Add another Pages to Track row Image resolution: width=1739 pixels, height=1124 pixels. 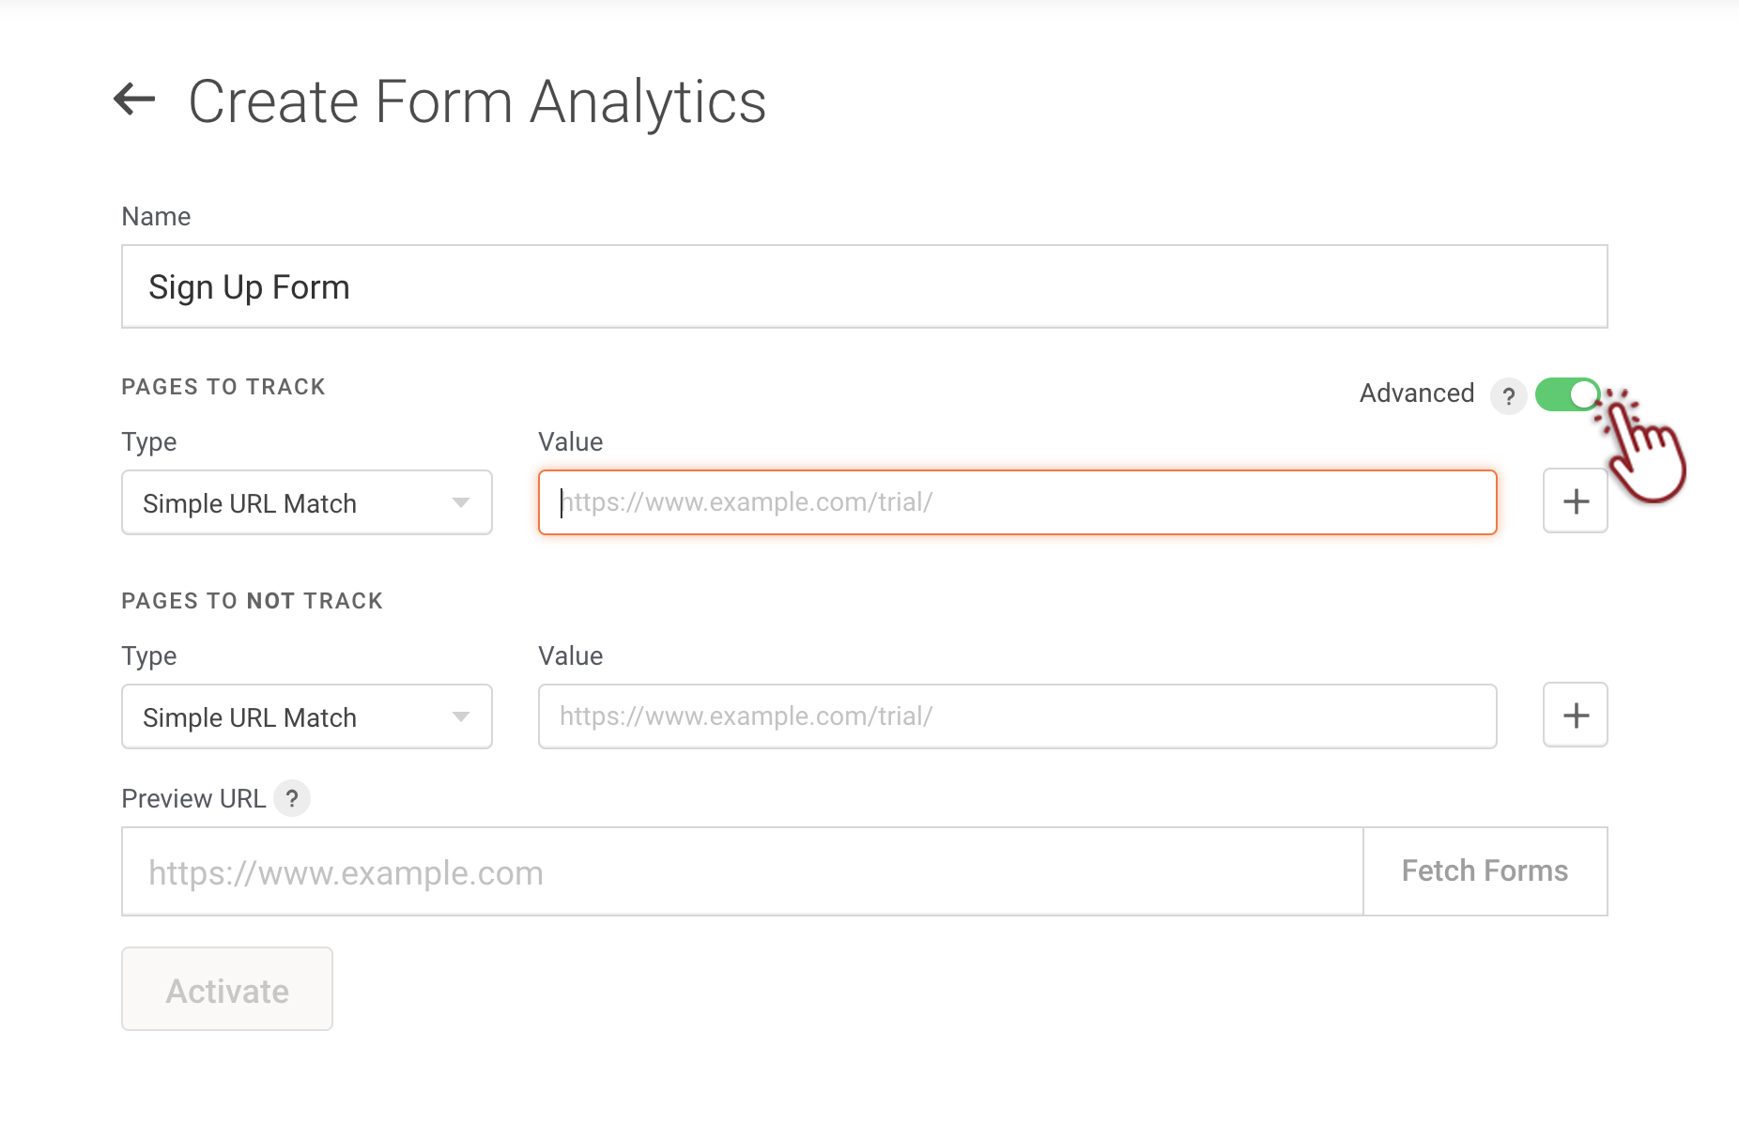[1575, 501]
